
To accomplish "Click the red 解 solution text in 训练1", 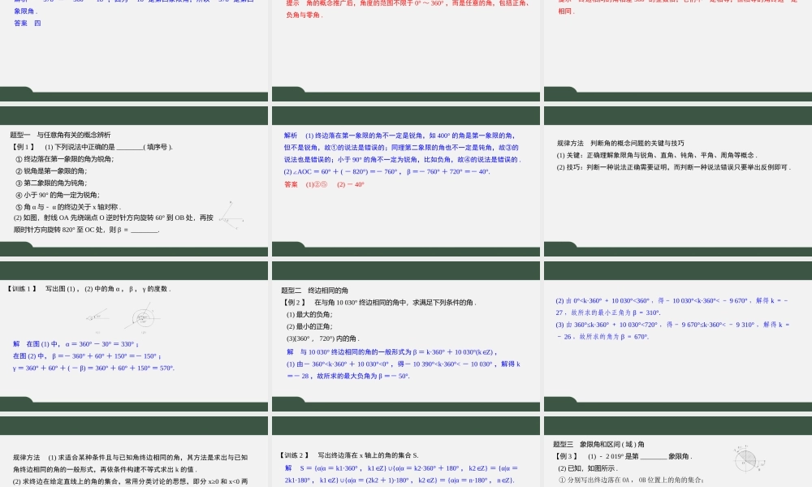I will pyautogui.click(x=17, y=343).
